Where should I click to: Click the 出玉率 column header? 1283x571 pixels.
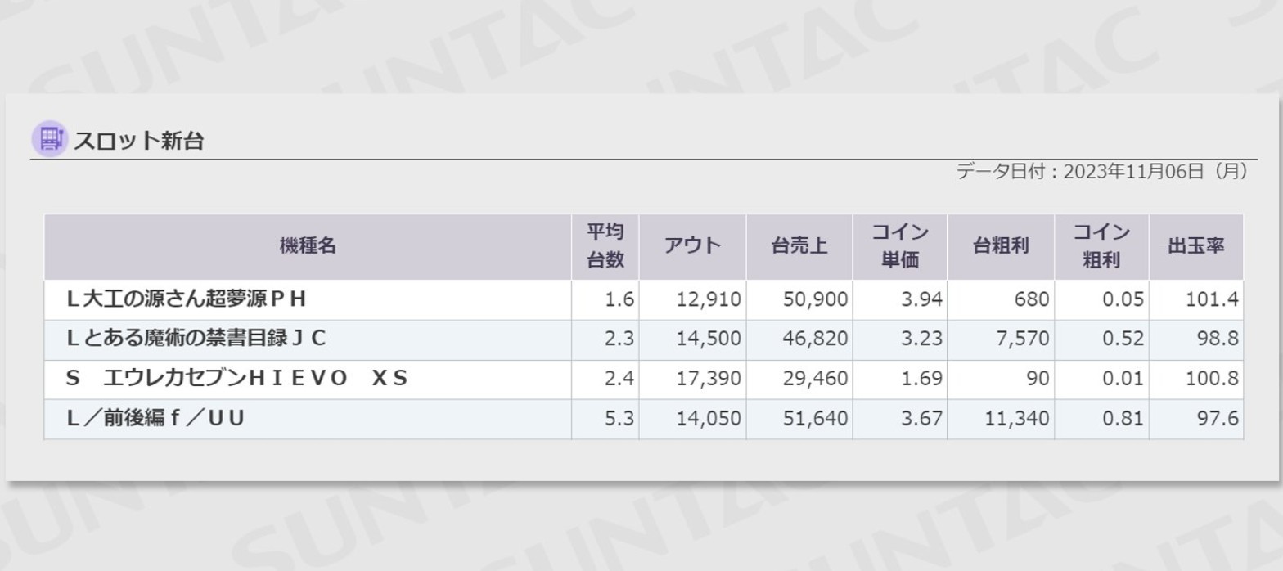coord(1196,246)
